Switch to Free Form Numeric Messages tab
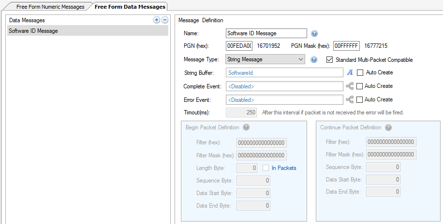443x224 pixels. click(50, 7)
